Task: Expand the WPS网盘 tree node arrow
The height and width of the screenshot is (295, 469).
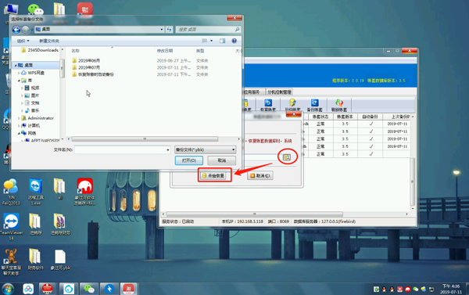Action: [x=19, y=73]
